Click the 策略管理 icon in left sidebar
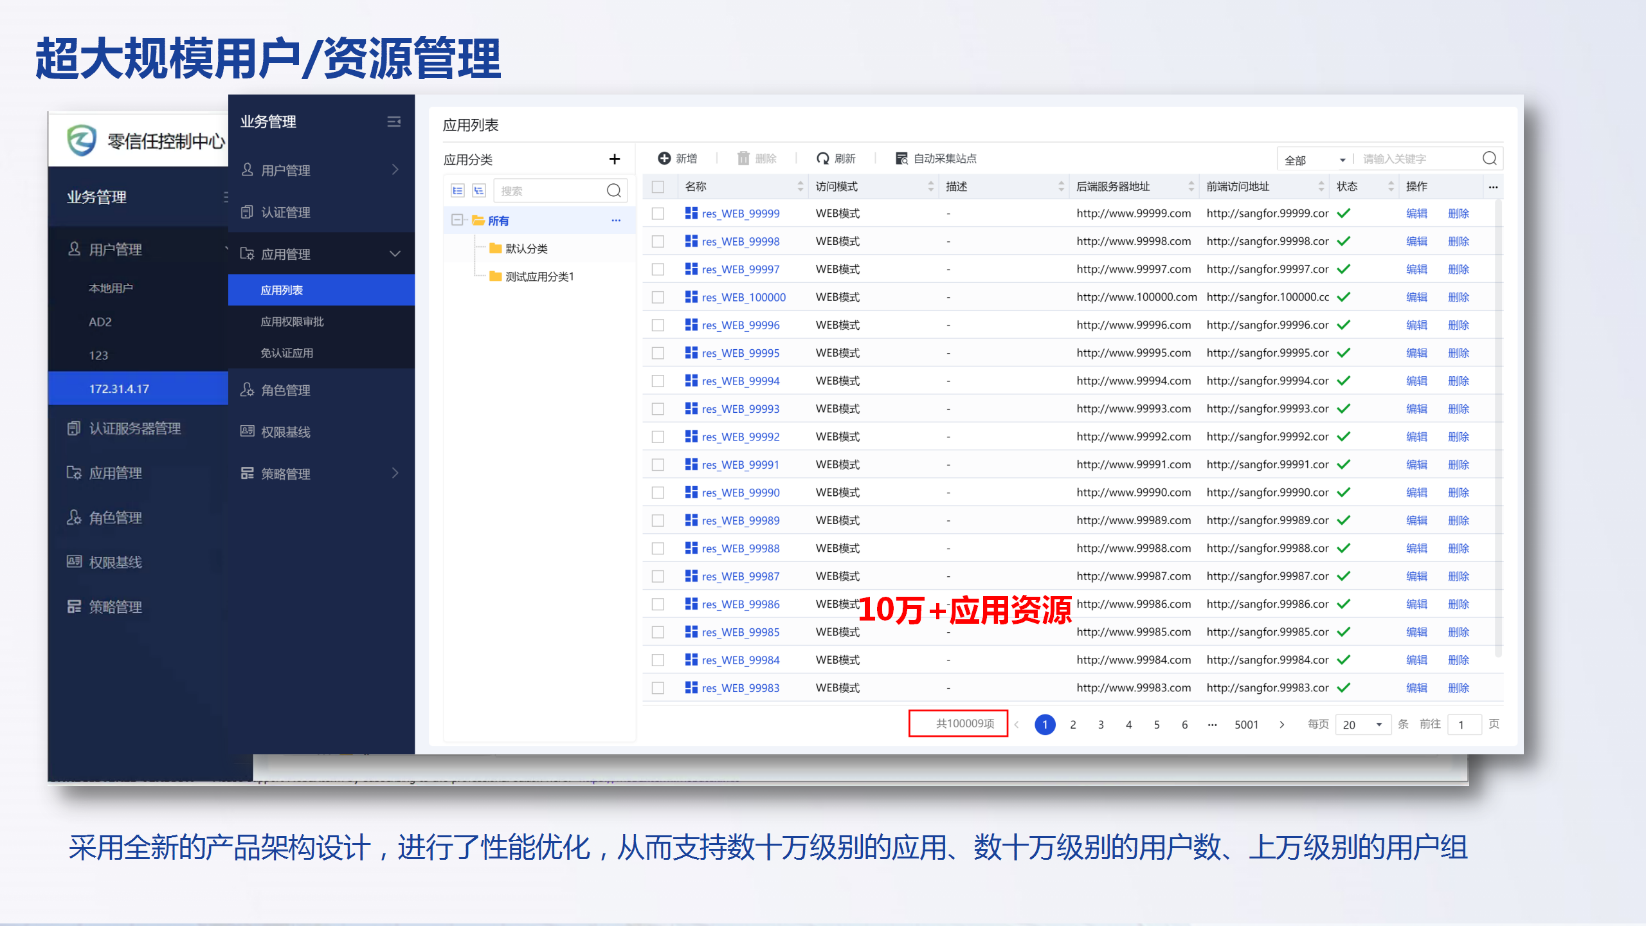Image resolution: width=1646 pixels, height=926 pixels. coord(74,606)
